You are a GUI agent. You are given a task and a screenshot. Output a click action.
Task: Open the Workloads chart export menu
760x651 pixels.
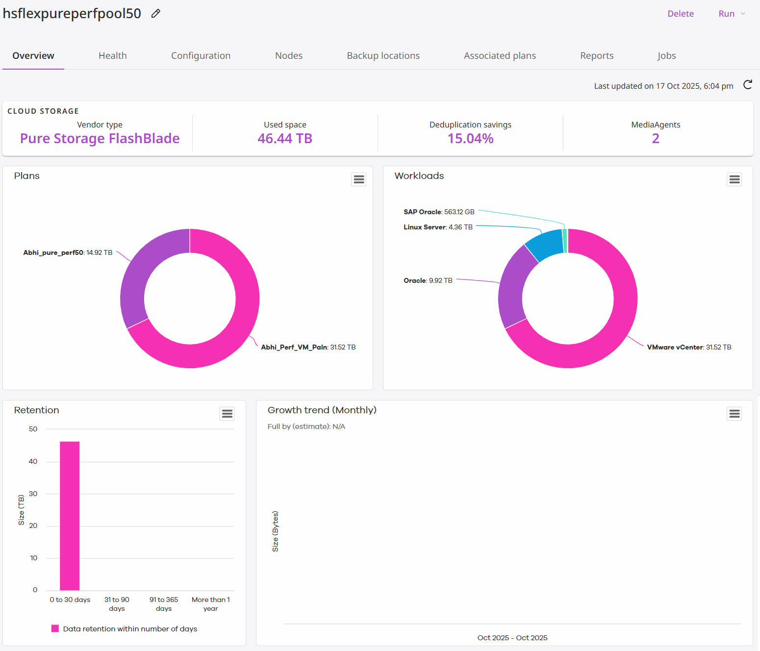(x=734, y=179)
